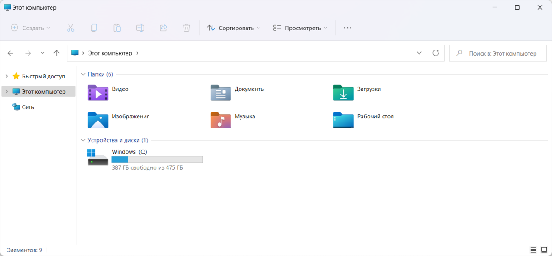The width and height of the screenshot is (552, 256).
Task: Click the Загрузки folder label
Action: pos(369,89)
